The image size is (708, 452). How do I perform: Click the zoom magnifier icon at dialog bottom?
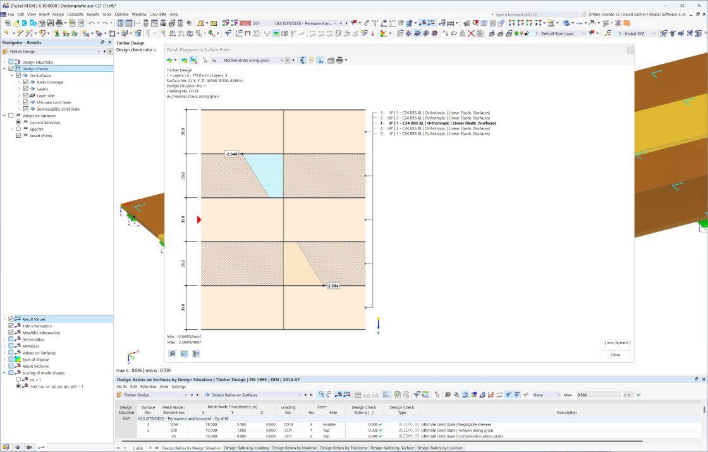coord(172,353)
